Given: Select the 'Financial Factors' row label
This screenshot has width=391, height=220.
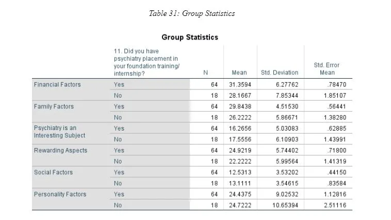Looking at the screenshot, I should tap(57, 84).
